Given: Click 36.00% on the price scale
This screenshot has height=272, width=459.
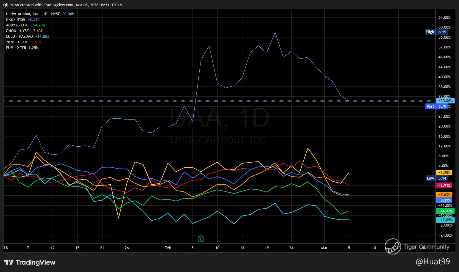Looking at the screenshot, I should point(444,87).
